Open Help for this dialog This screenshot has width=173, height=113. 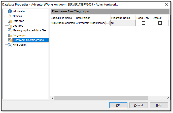pyautogui.click(x=159, y=105)
